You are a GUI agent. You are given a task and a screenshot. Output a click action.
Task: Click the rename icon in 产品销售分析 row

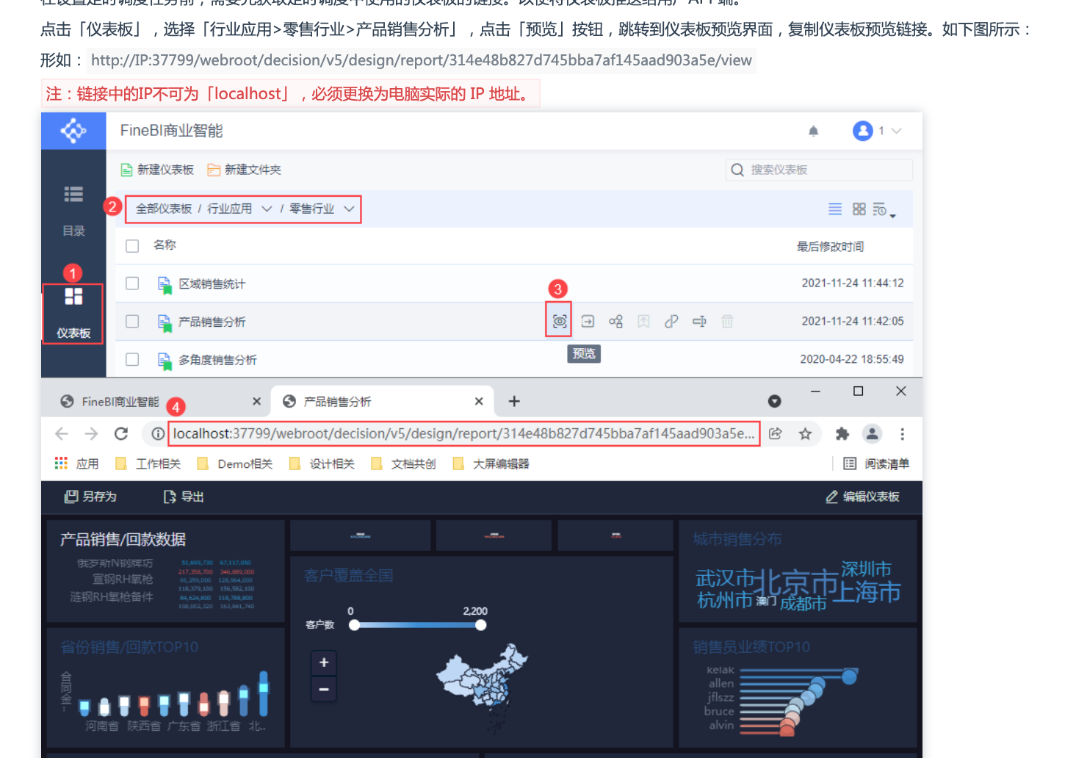click(699, 321)
